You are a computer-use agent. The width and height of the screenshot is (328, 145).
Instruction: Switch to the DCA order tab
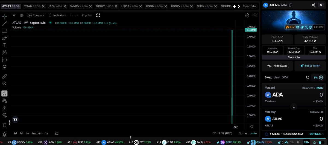coord(285,77)
